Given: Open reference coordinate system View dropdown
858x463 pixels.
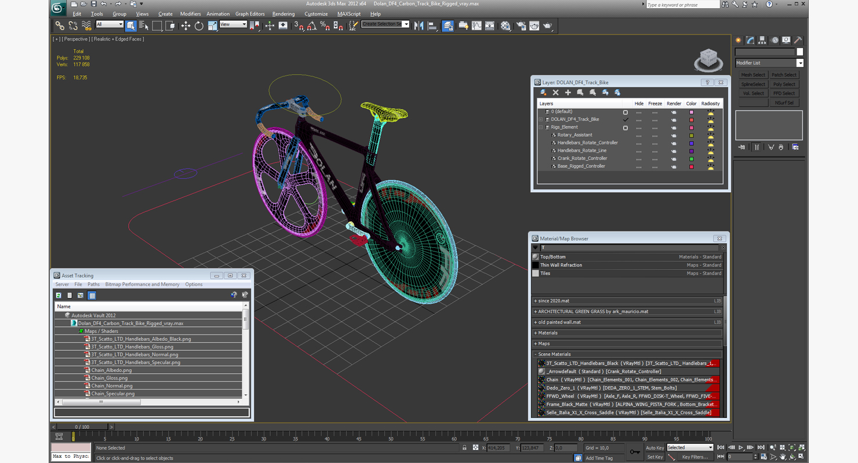Looking at the screenshot, I should 233,24.
